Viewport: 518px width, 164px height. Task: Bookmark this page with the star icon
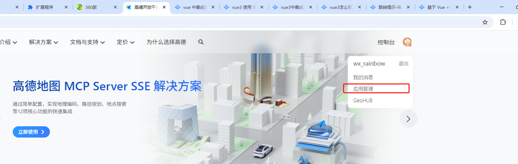485,22
